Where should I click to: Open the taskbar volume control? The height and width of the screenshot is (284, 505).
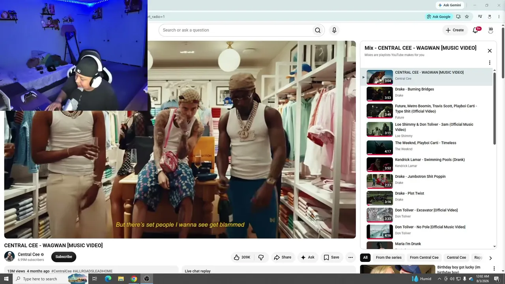pyautogui.click(x=452, y=279)
